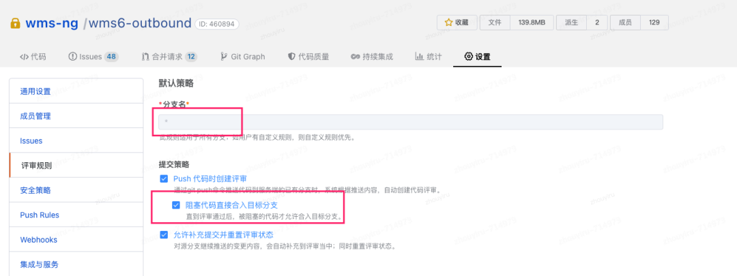737x276 pixels.
Task: Go to the Git Graph tab
Action: pos(242,57)
